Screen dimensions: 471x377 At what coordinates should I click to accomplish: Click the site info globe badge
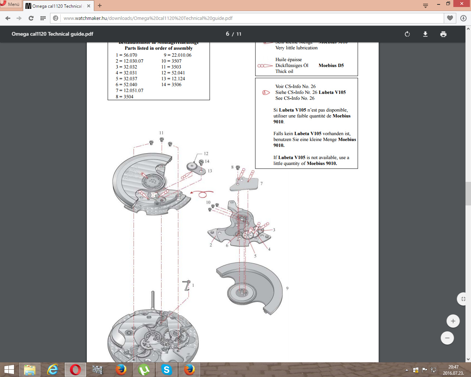(56, 18)
